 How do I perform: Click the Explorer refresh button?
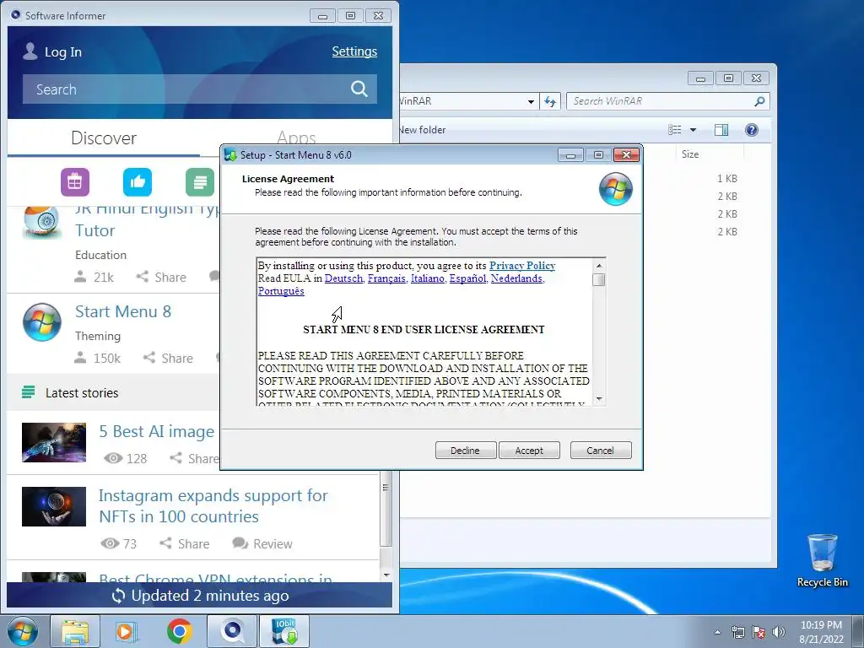550,101
